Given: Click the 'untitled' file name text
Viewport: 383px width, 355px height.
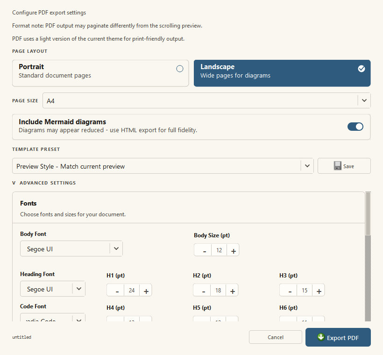Looking at the screenshot, I should point(22,337).
